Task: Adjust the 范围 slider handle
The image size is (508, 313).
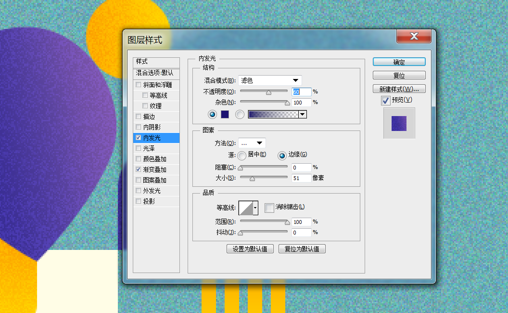Action: [x=287, y=222]
